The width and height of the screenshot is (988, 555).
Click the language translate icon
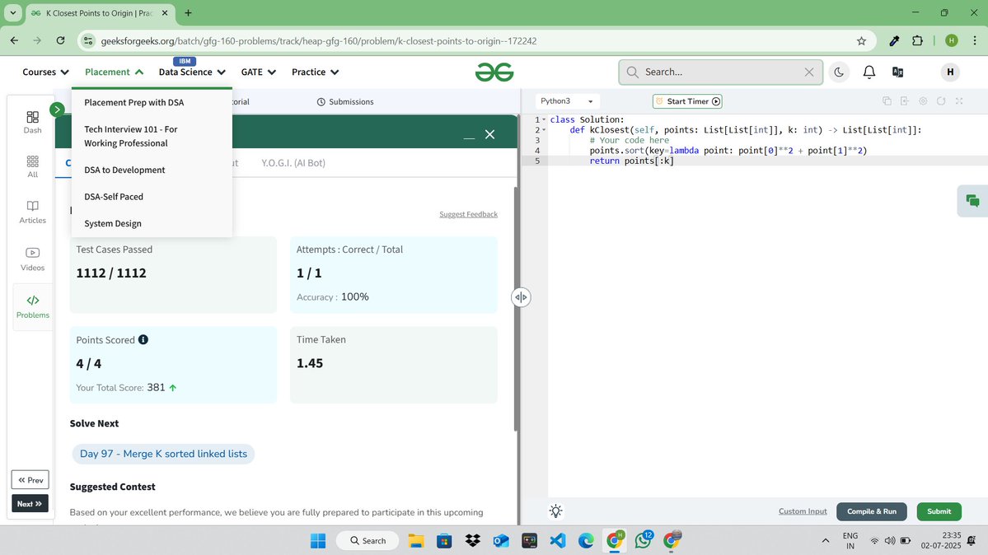pyautogui.click(x=898, y=72)
